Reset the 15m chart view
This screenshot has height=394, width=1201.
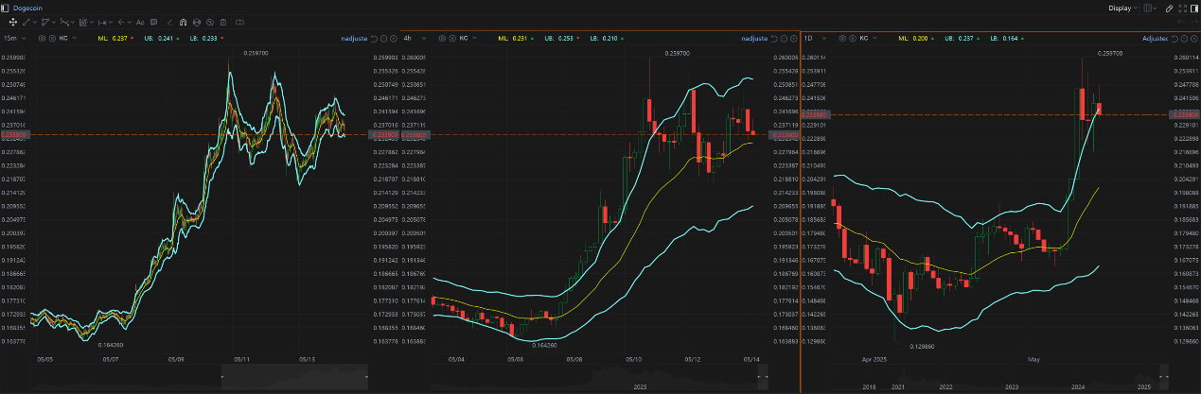pos(374,38)
